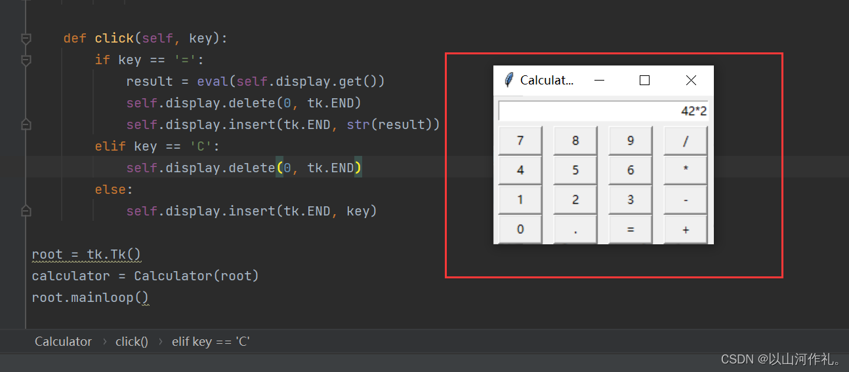The height and width of the screenshot is (372, 849).
Task: Close the Calculator window
Action: 691,80
